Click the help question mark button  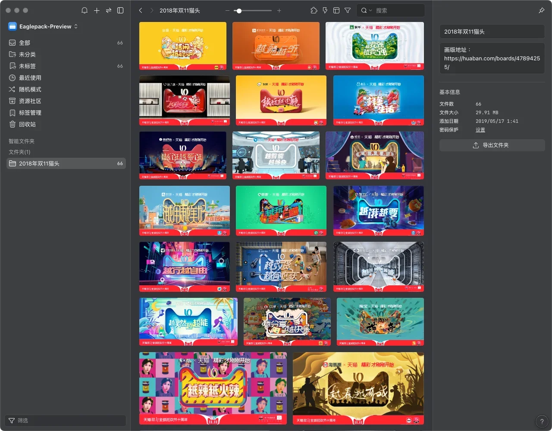[542, 422]
